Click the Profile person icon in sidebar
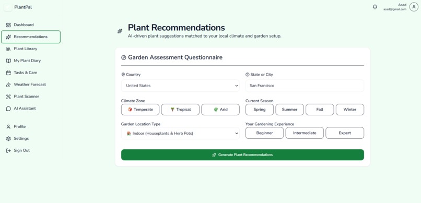The image size is (421, 203). 8,127
